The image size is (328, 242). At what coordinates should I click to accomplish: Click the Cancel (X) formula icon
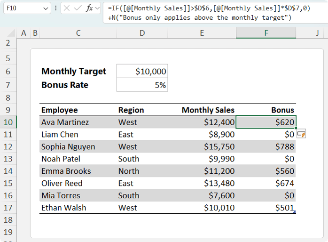(67, 8)
